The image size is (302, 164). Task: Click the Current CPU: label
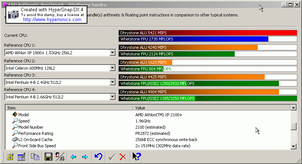[16, 35]
